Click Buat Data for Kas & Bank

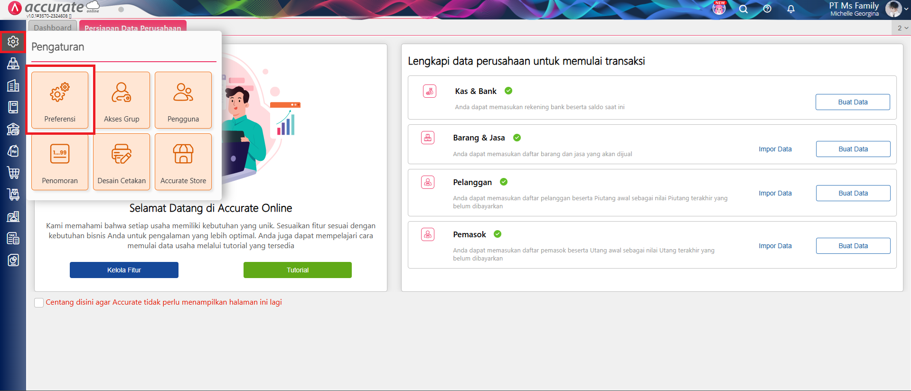[852, 102]
